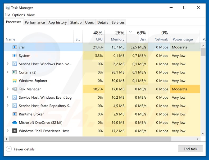
Task: Click the Windows Explorer folder icon
Action: (x=15, y=81)
